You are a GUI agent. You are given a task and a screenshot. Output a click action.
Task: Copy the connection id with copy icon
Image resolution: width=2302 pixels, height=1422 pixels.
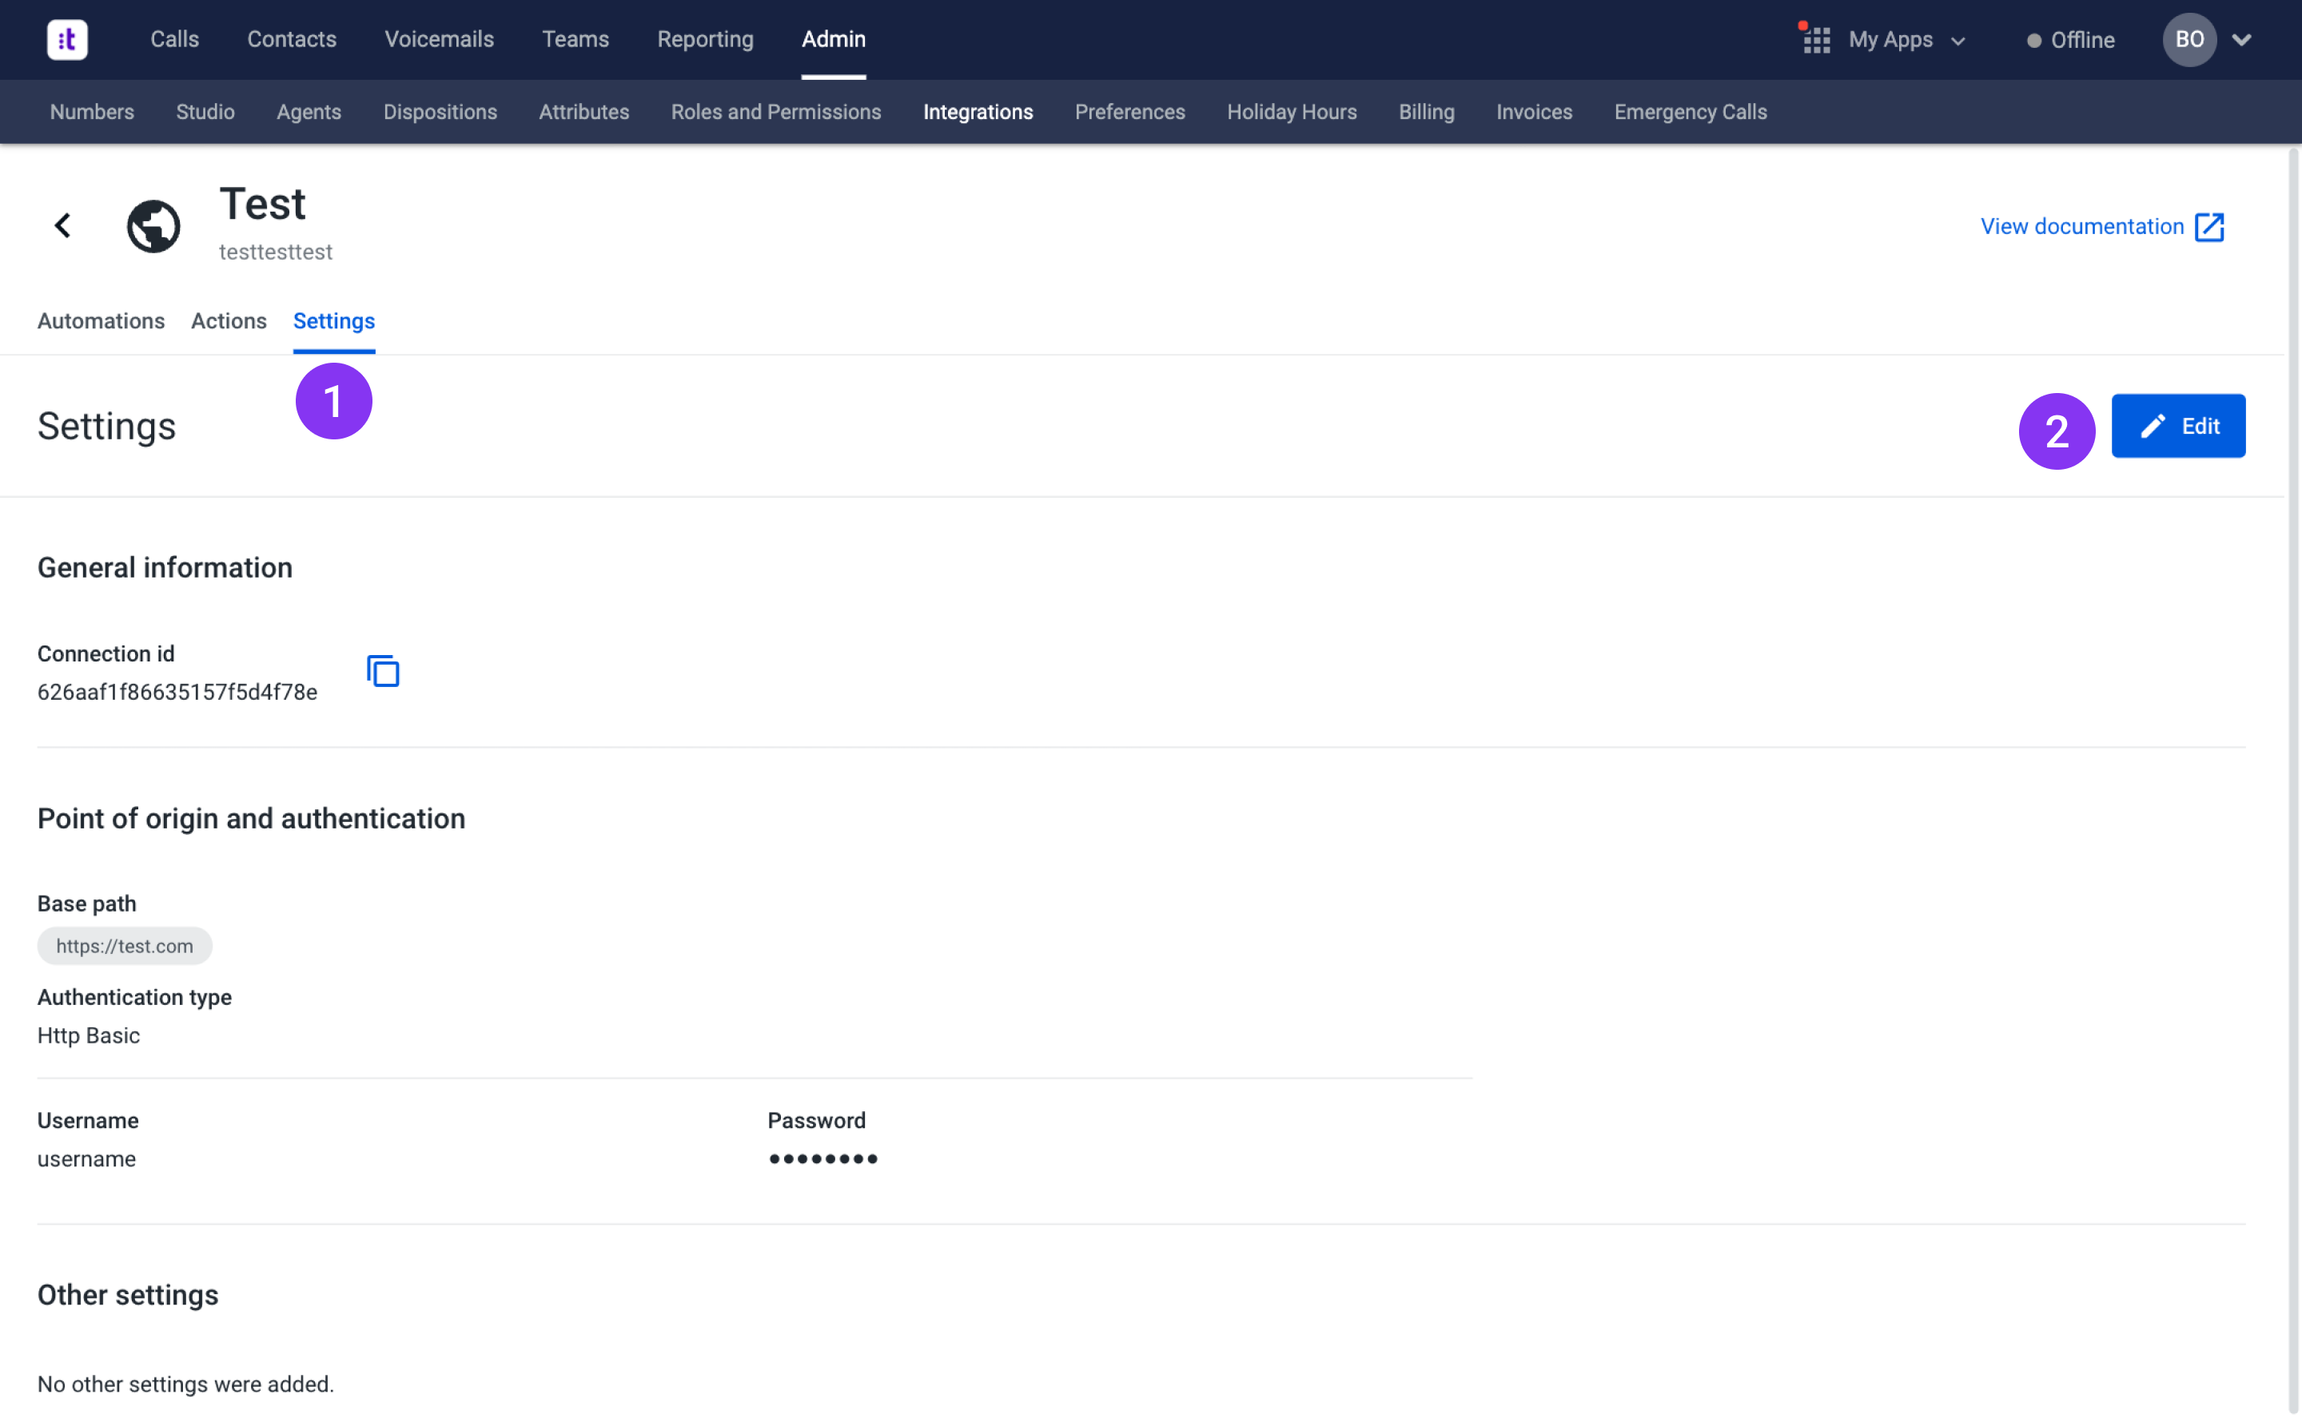[x=383, y=672]
